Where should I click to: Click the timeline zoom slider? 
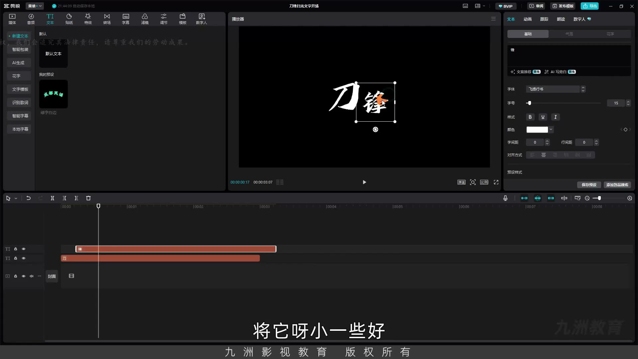click(608, 198)
